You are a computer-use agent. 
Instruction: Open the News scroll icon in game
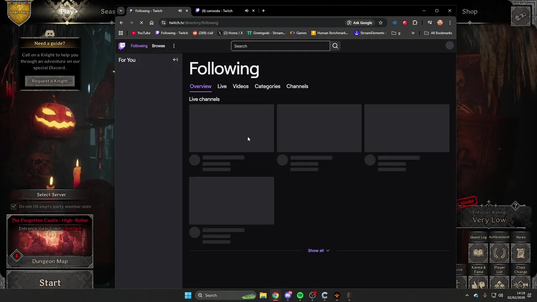click(x=521, y=253)
